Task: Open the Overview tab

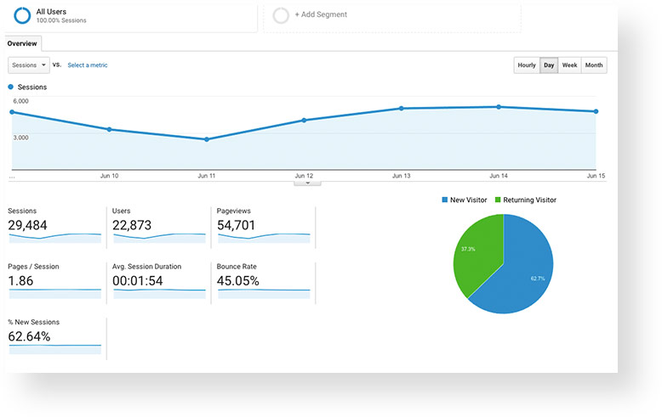Action: [22, 43]
